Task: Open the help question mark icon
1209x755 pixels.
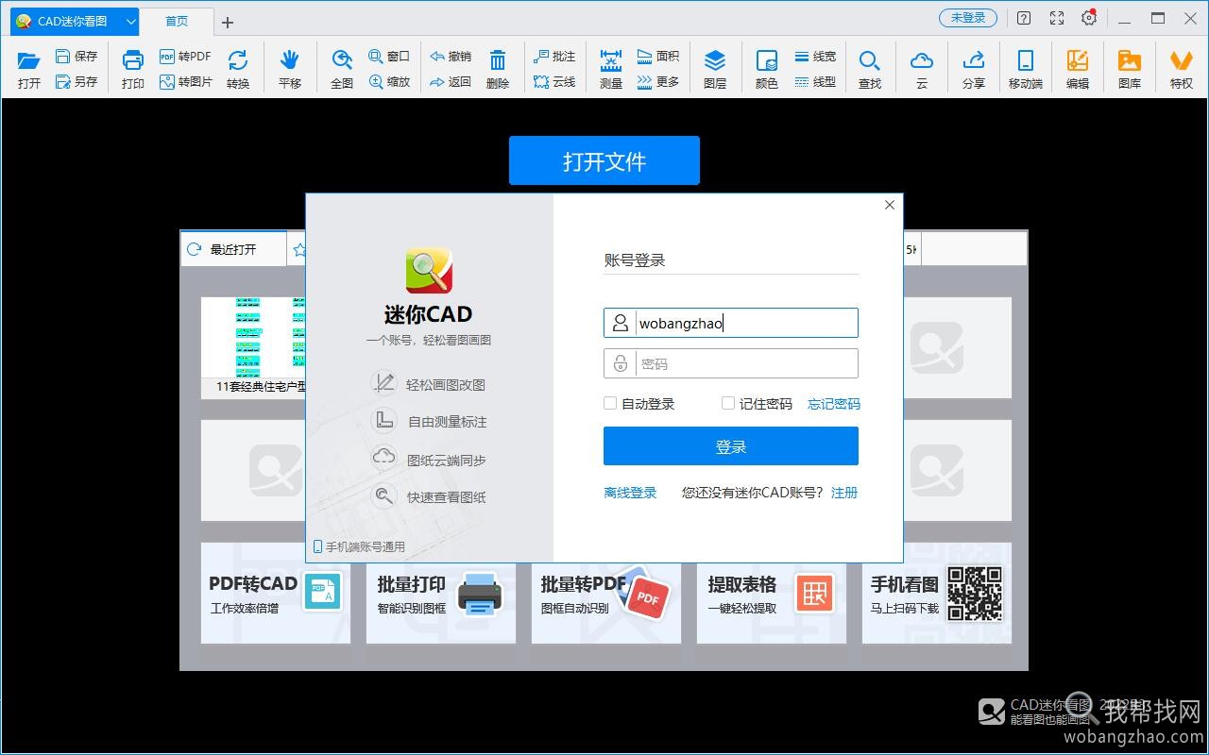Action: click(x=1024, y=18)
